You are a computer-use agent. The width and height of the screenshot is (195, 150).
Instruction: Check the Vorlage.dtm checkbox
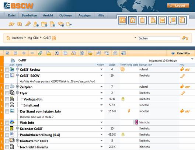click(x=7, y=99)
